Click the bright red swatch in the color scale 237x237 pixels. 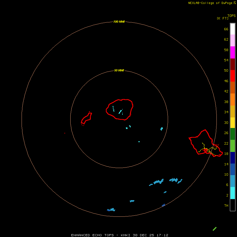point(233,76)
